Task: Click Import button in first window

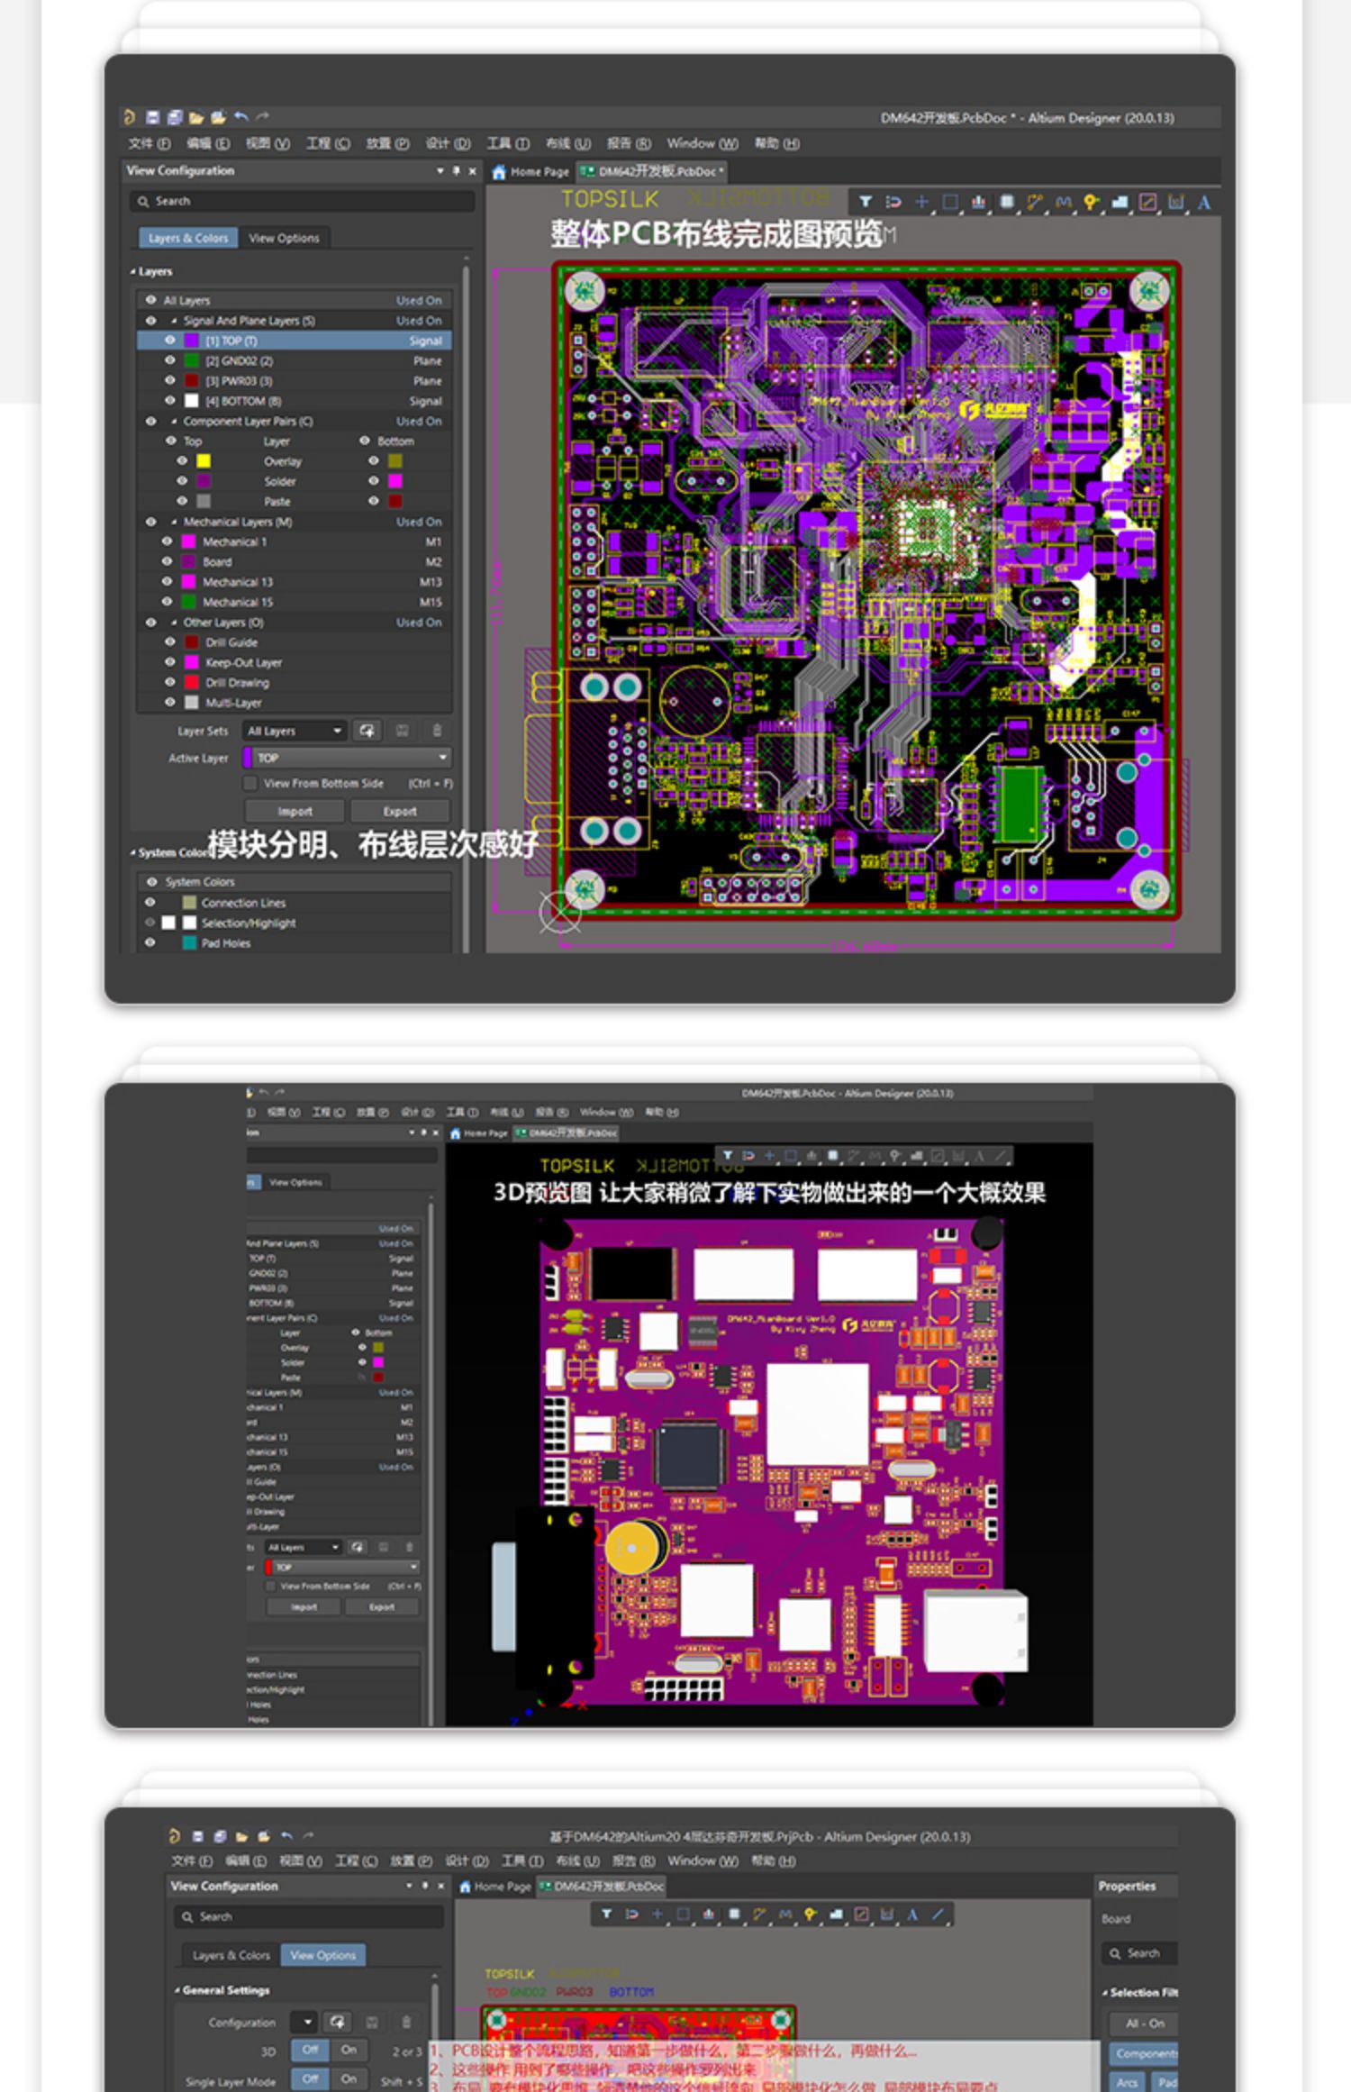Action: click(295, 811)
